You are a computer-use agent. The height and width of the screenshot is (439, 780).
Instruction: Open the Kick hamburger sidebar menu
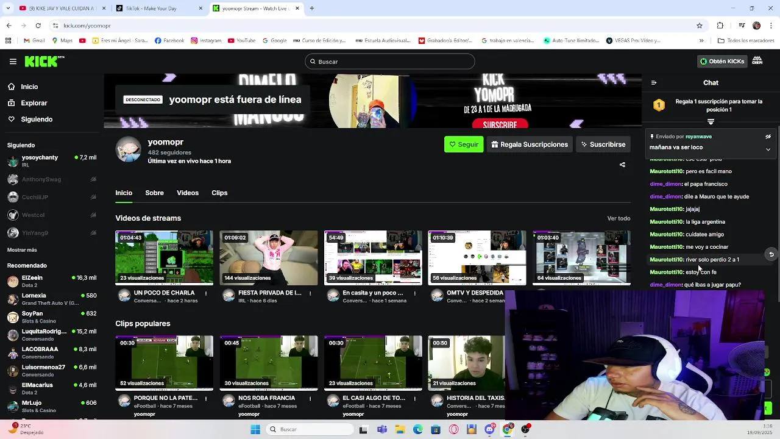13,62
